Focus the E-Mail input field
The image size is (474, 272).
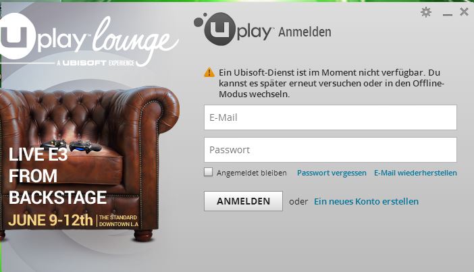coord(330,117)
